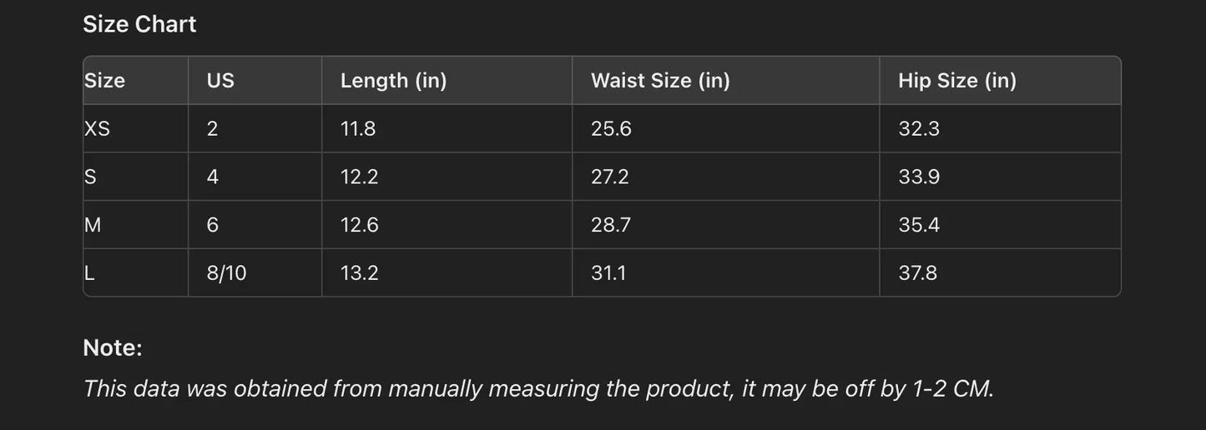Select the M size row label

tap(93, 225)
